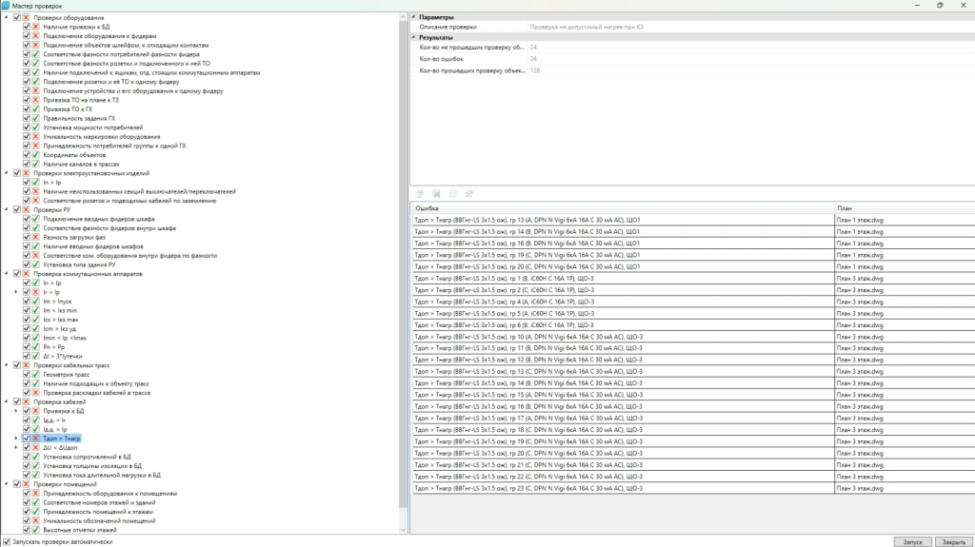Click the second icon in the errors toolbar
Screen dimensions: 975x547
[436, 193]
